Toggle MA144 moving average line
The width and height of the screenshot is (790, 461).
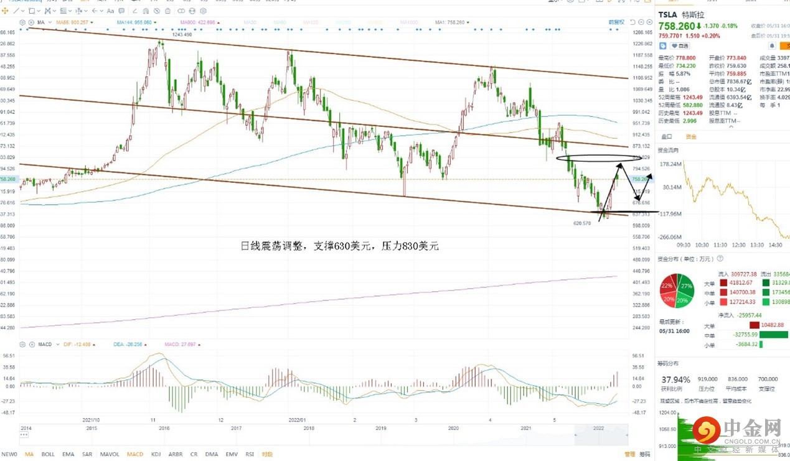coord(135,22)
